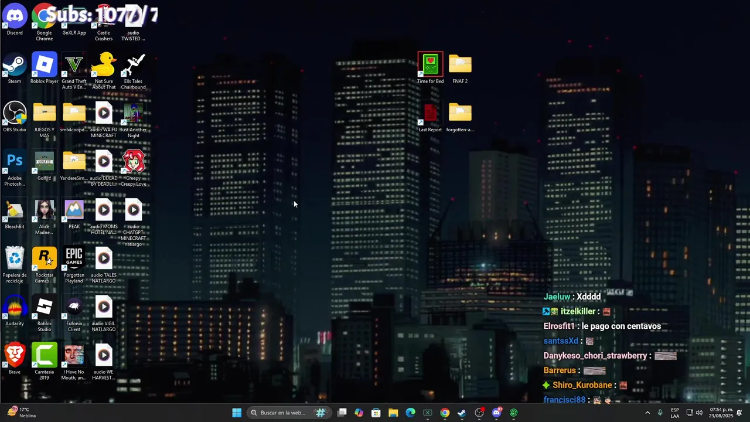Switch to OBS Studio on the taskbar
750x422 pixels.
(x=479, y=413)
